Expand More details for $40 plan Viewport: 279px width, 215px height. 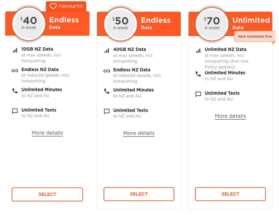click(x=47, y=133)
